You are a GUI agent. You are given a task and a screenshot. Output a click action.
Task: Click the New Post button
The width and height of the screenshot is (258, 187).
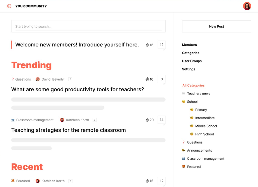tap(216, 26)
